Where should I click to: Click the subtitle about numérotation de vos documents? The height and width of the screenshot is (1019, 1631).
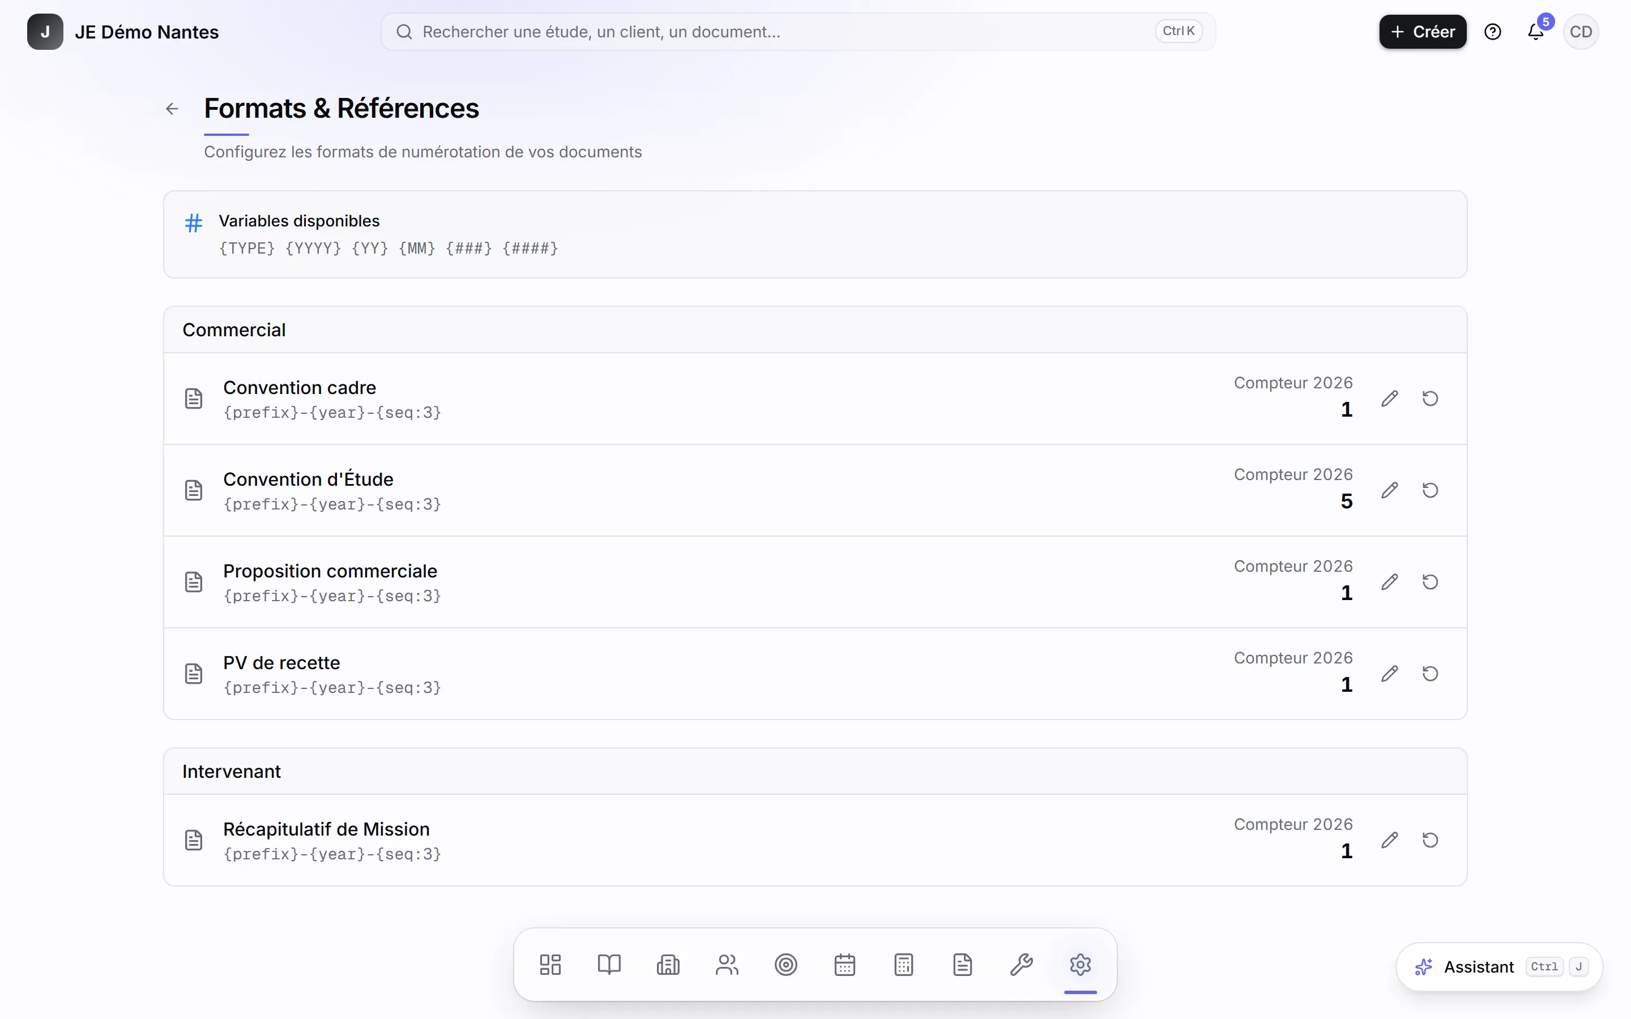click(422, 152)
